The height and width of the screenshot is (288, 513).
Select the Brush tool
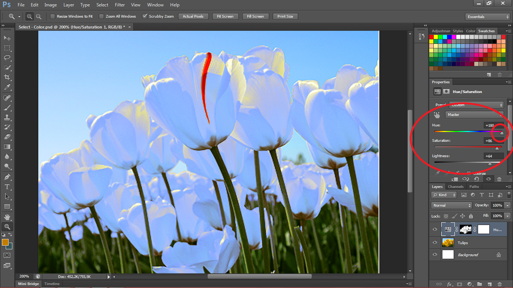(x=7, y=108)
